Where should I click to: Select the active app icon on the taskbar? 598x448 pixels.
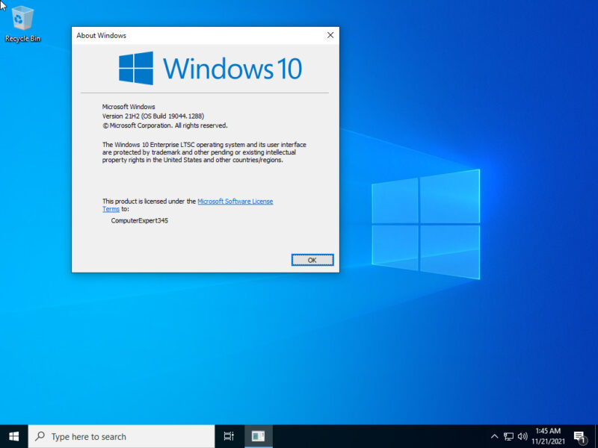pos(258,436)
